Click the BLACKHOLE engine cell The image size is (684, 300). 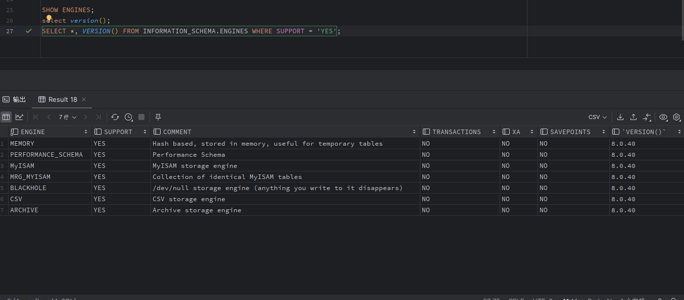click(x=50, y=188)
